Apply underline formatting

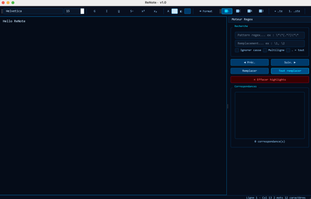pyautogui.click(x=119, y=11)
